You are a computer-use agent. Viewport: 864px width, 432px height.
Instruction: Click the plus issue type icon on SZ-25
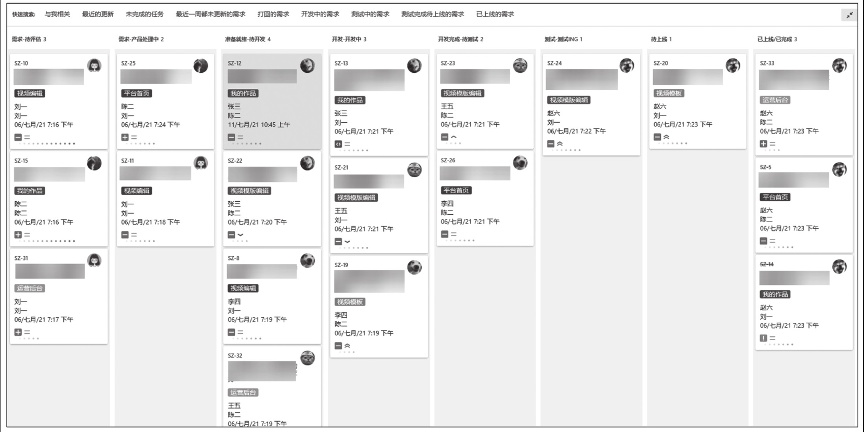[x=125, y=137]
